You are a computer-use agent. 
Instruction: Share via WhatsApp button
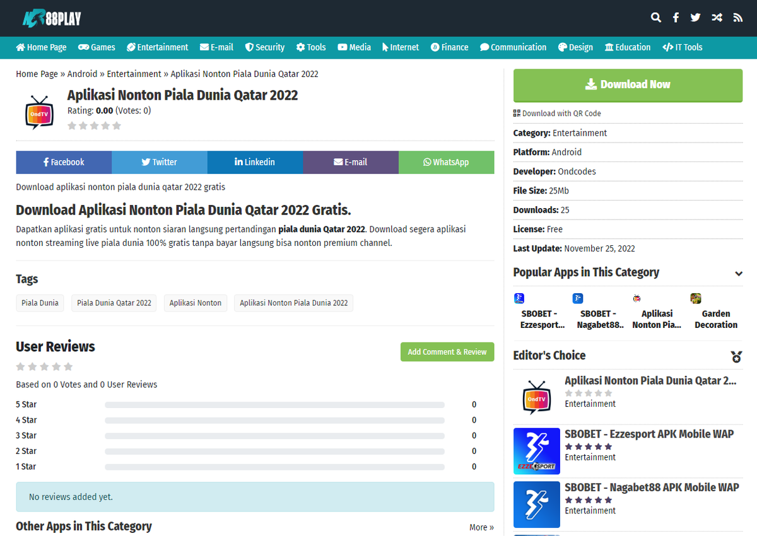tap(447, 162)
